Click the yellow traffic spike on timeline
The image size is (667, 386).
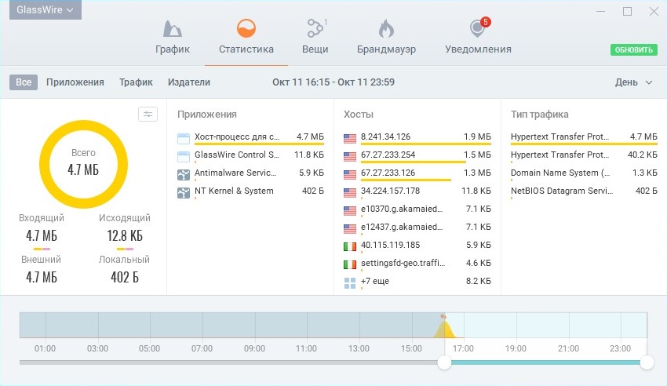point(443,330)
